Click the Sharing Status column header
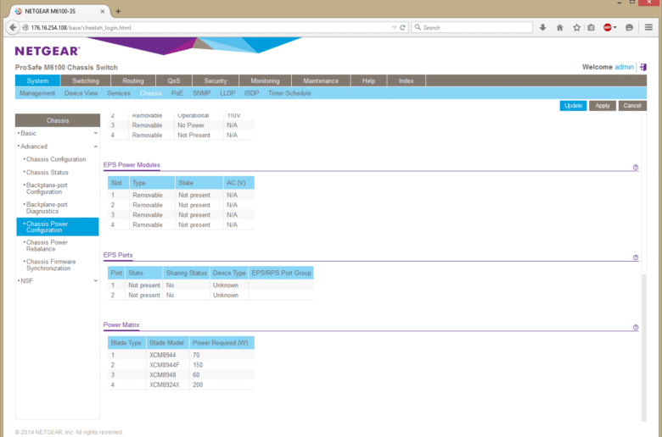The image size is (662, 437). 186,273
